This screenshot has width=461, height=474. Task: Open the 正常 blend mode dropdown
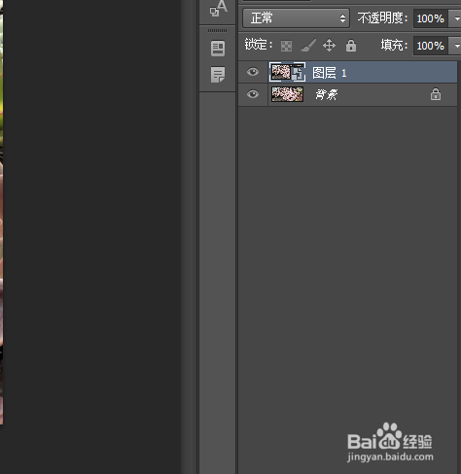coord(296,18)
